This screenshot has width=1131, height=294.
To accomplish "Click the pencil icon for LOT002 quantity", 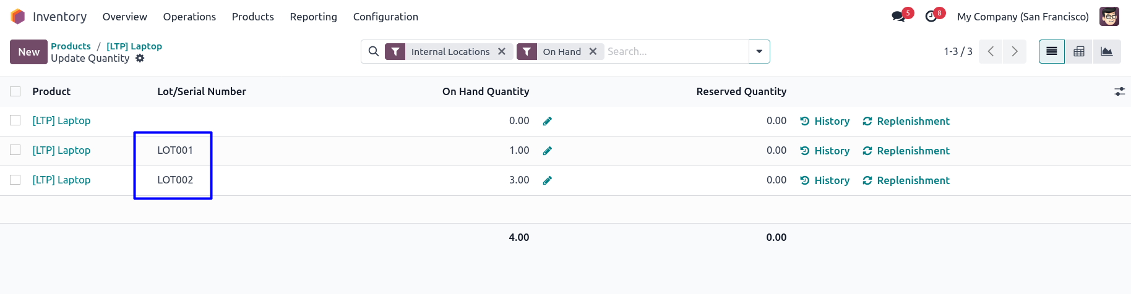I will click(547, 180).
